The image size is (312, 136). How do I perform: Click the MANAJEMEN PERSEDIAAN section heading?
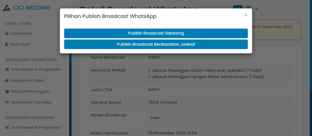coord(29,118)
